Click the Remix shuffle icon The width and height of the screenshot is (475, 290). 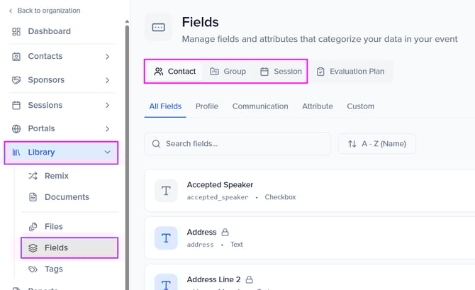click(33, 176)
